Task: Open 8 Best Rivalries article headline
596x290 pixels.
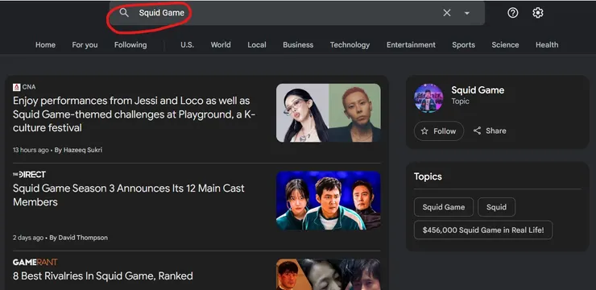Action: tap(102, 275)
